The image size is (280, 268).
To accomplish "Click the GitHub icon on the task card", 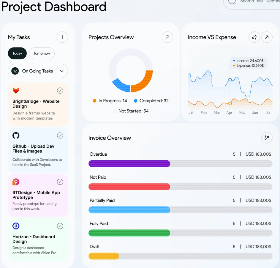I will 16,135.
